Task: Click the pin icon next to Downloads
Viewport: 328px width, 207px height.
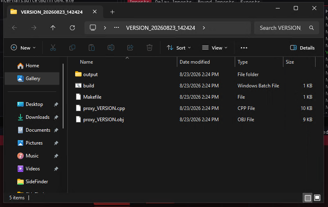Action: pos(56,117)
